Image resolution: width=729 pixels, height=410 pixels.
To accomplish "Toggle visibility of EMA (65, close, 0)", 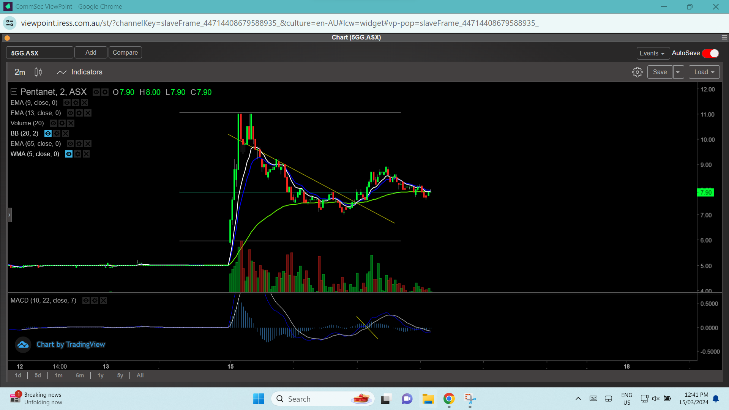I will click(x=70, y=144).
